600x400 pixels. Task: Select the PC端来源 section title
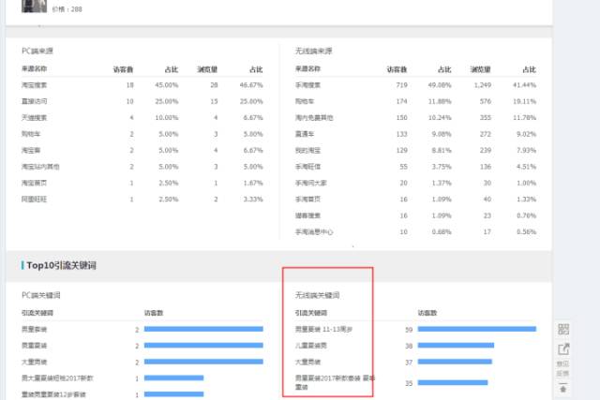click(x=37, y=51)
